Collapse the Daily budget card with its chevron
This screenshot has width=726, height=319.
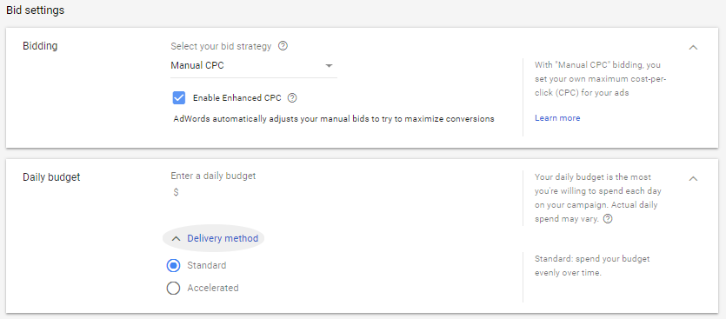coord(693,179)
